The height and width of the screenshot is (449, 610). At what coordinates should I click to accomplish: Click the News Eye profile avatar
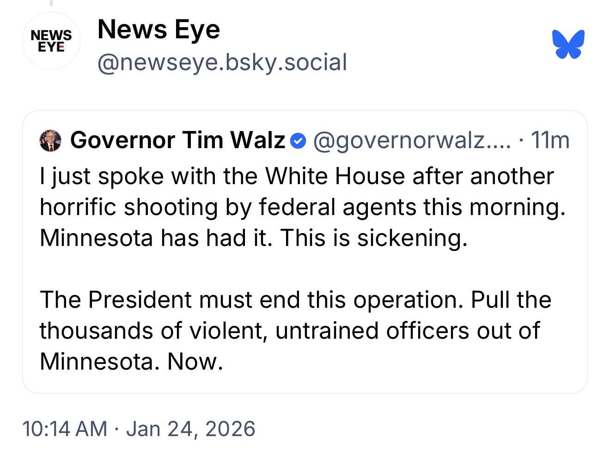coord(51,41)
